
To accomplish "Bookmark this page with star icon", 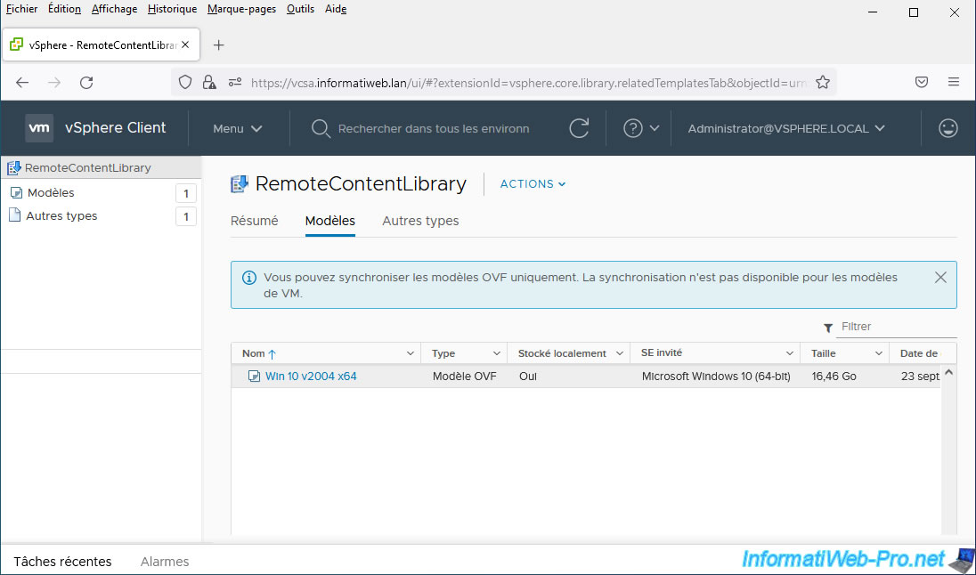I will (822, 82).
